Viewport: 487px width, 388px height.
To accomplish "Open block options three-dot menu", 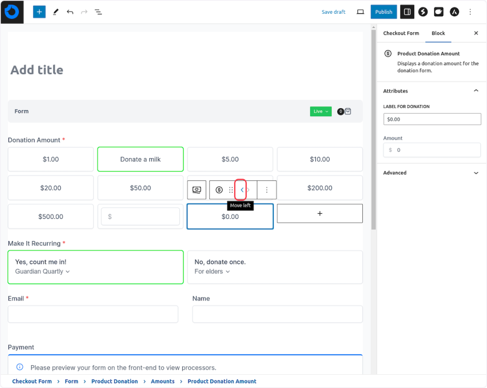I will [267, 190].
